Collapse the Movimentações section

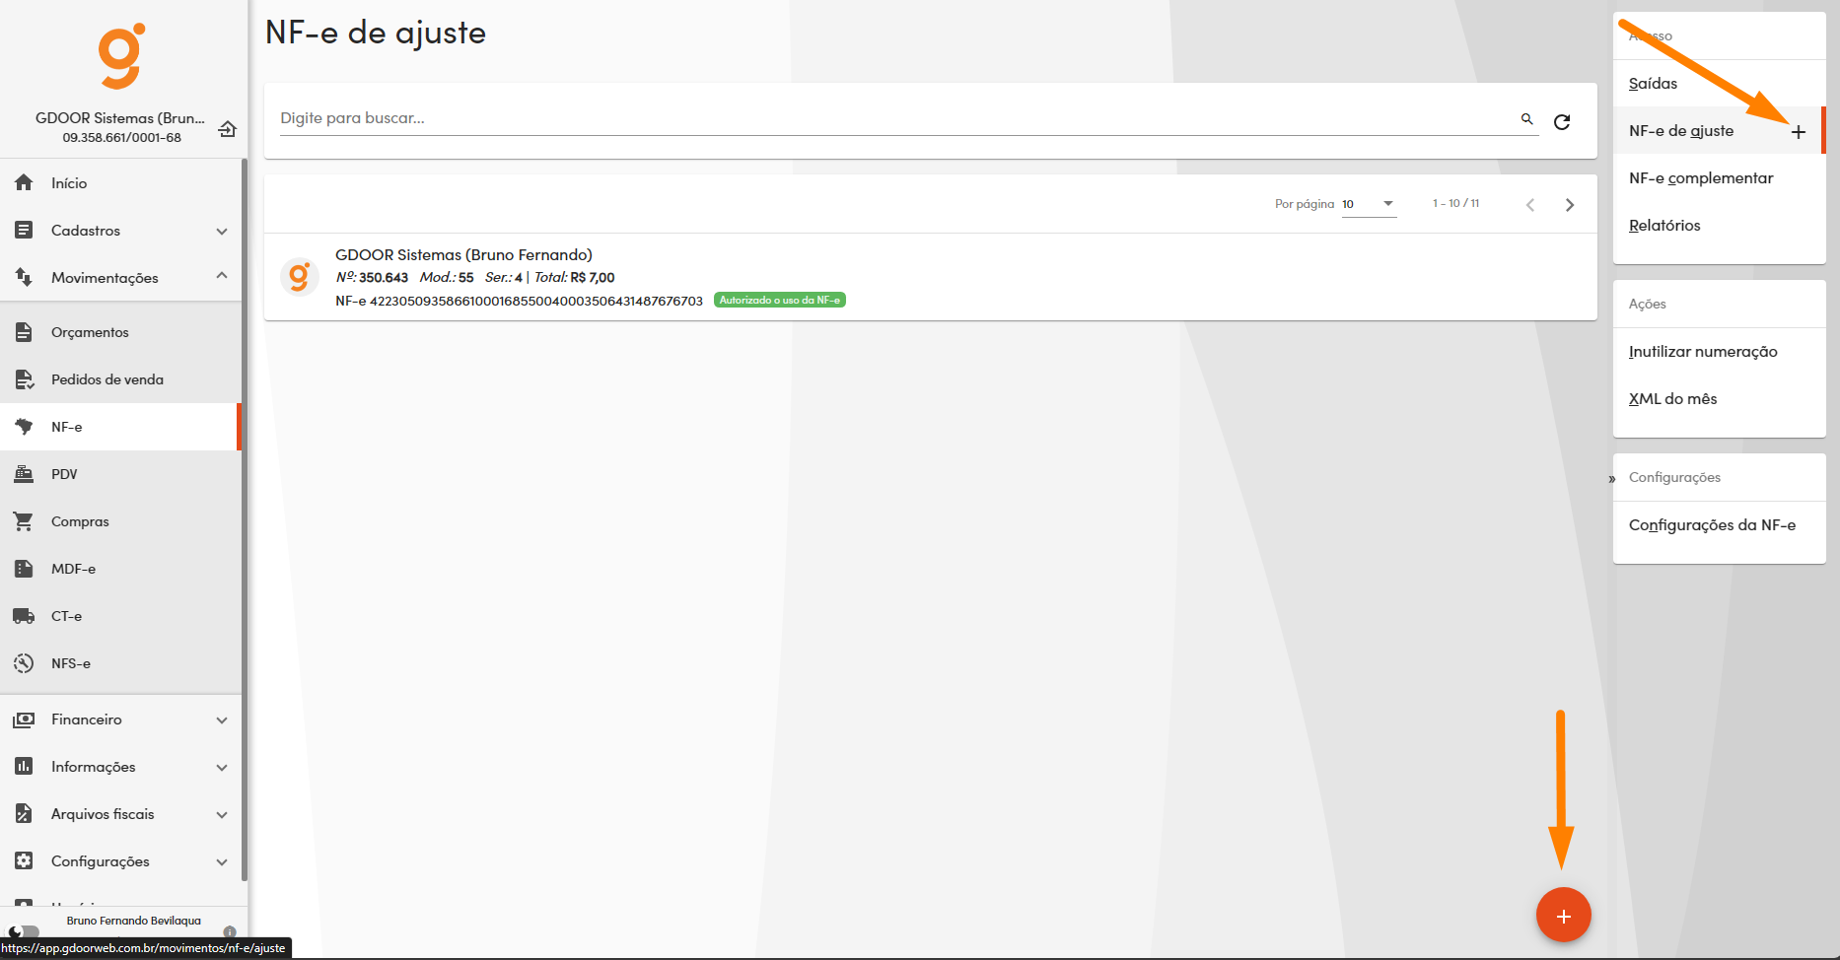click(222, 277)
